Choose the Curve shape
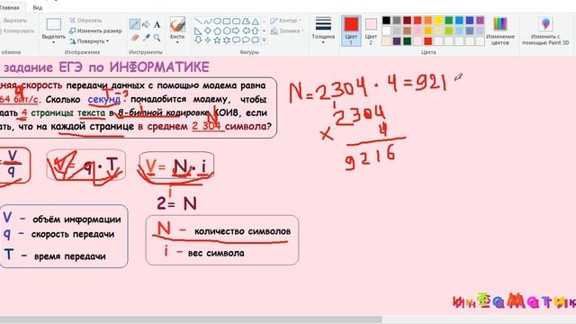This screenshot has width=576, height=324. (x=208, y=22)
